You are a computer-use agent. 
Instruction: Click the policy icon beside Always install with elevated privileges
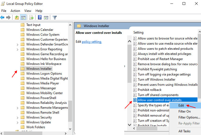coord(135,54)
